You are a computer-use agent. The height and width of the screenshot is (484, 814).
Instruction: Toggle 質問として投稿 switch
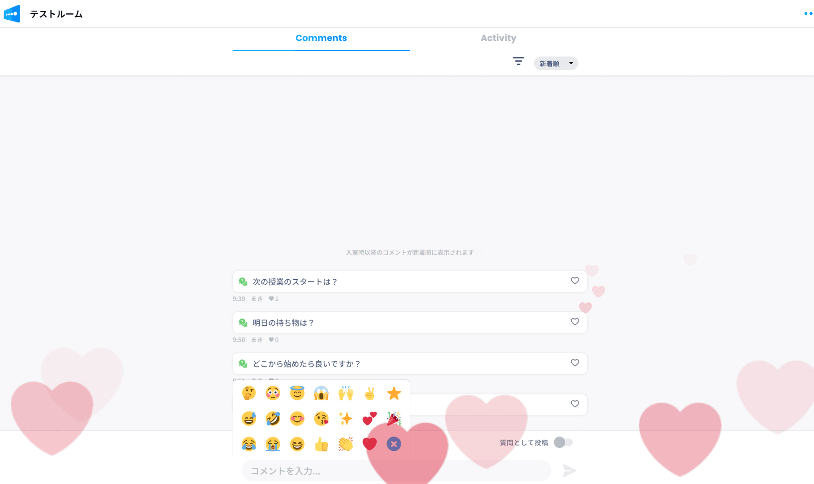click(563, 442)
